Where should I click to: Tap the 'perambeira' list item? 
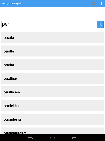point(52,119)
